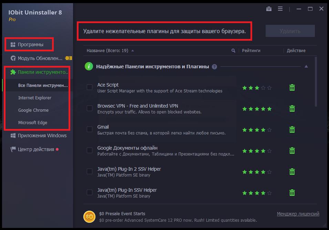Tick the Google Документы офлайн checkbox
This screenshot has width=329, height=230.
[90, 150]
